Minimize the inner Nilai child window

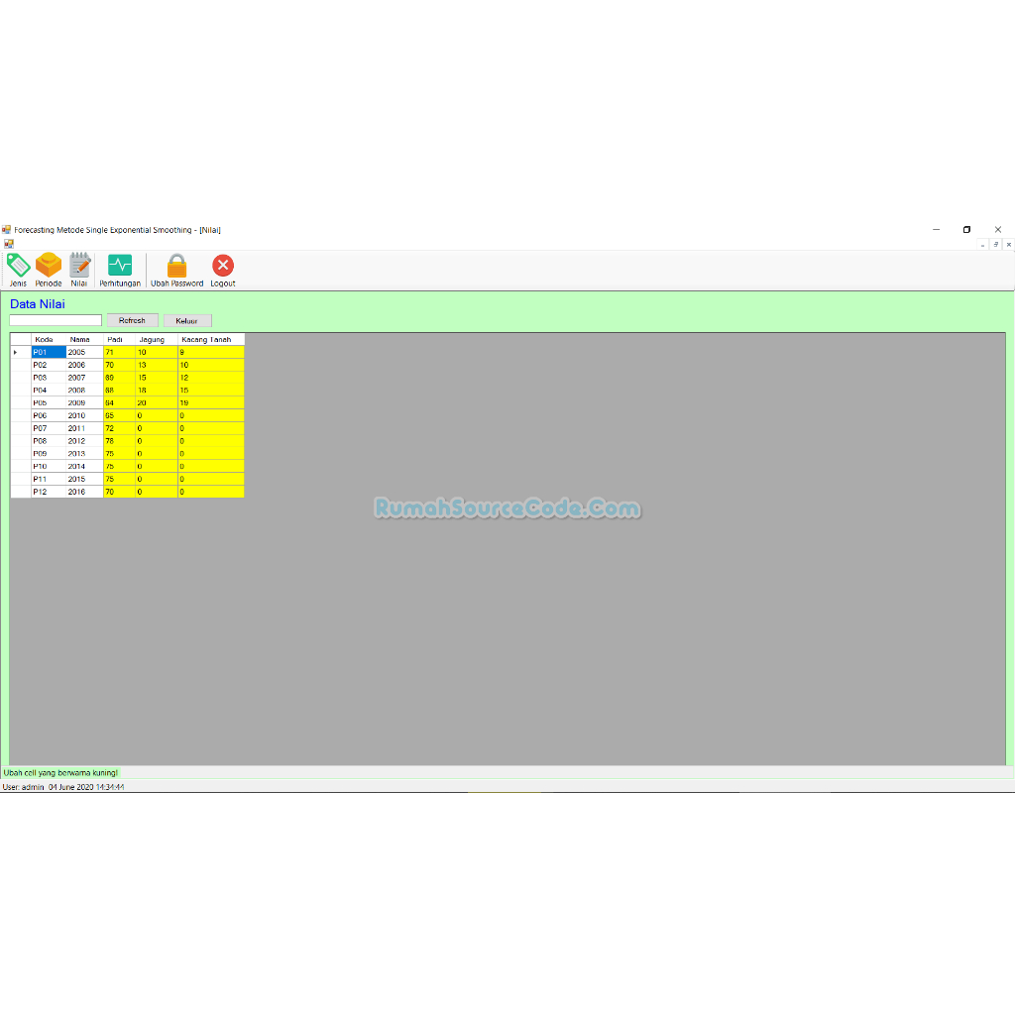tap(982, 245)
